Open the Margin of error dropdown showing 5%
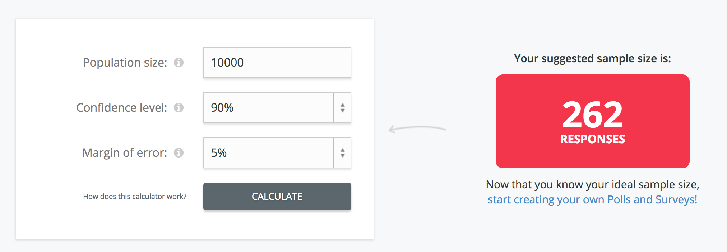This screenshot has width=727, height=252. coord(277,153)
